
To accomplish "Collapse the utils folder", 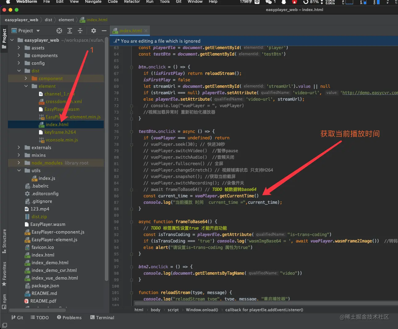I will [19, 171].
